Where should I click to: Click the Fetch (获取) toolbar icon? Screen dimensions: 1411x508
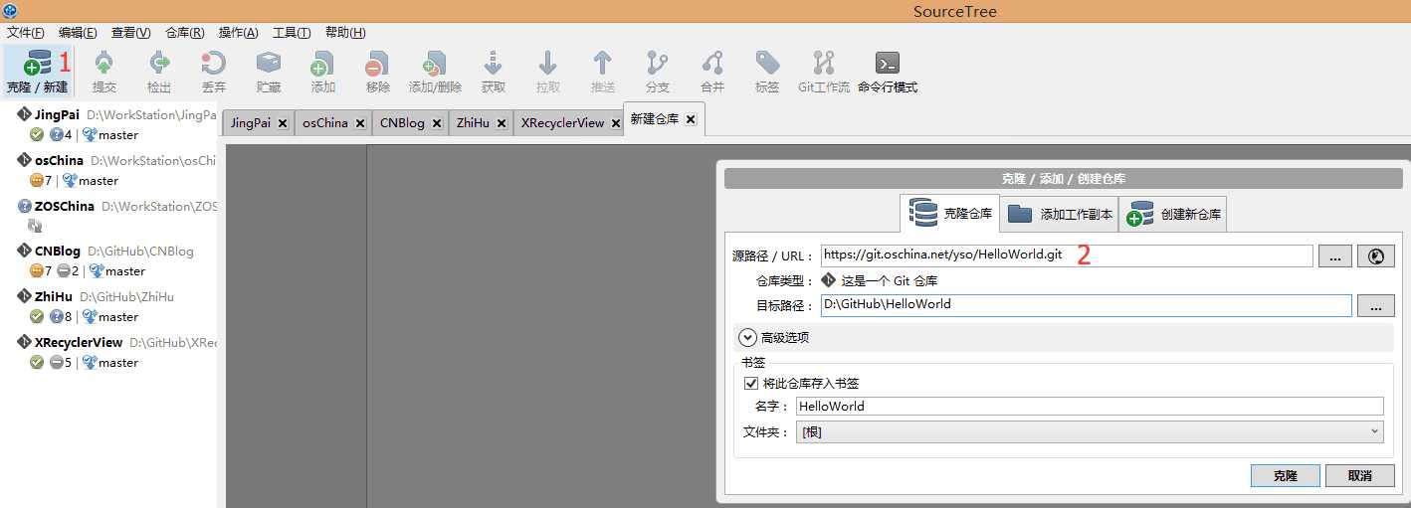(494, 64)
